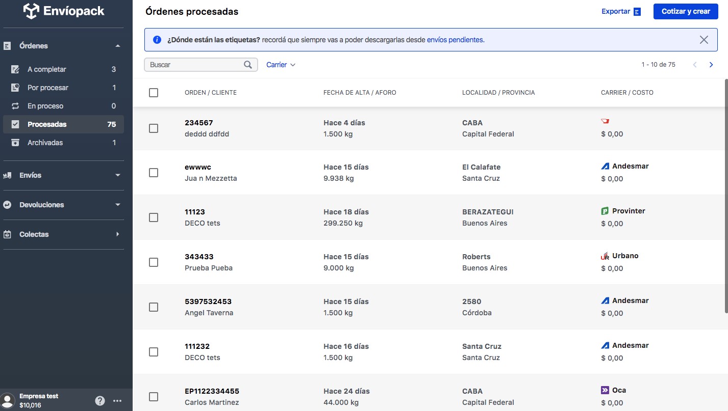
Task: Expand the Colectas section arrow
Action: pos(118,234)
